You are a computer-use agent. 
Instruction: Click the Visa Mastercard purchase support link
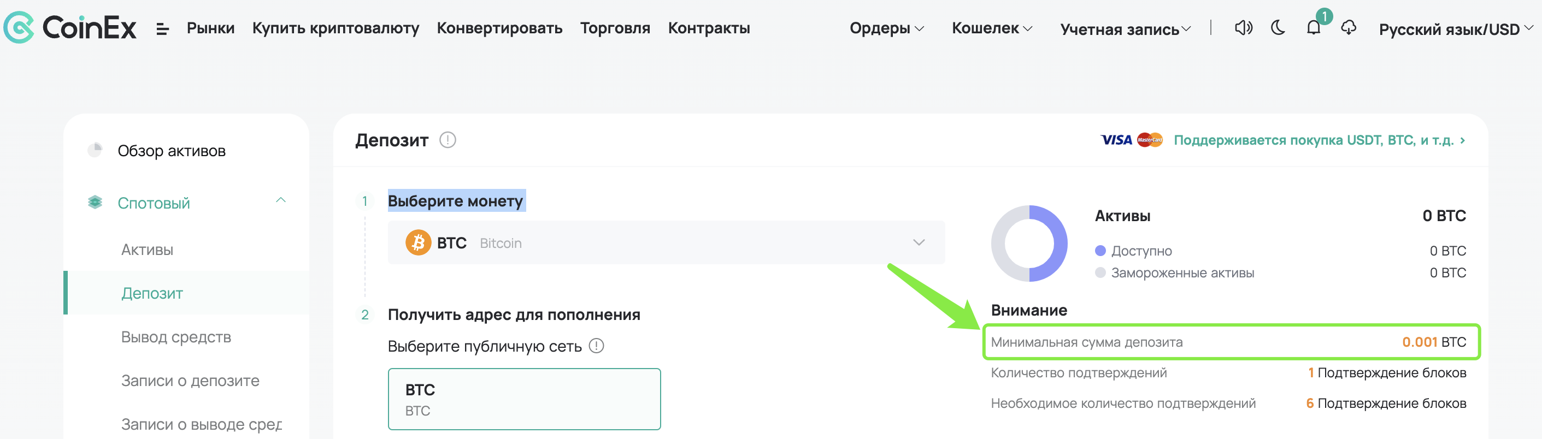(x=1282, y=140)
